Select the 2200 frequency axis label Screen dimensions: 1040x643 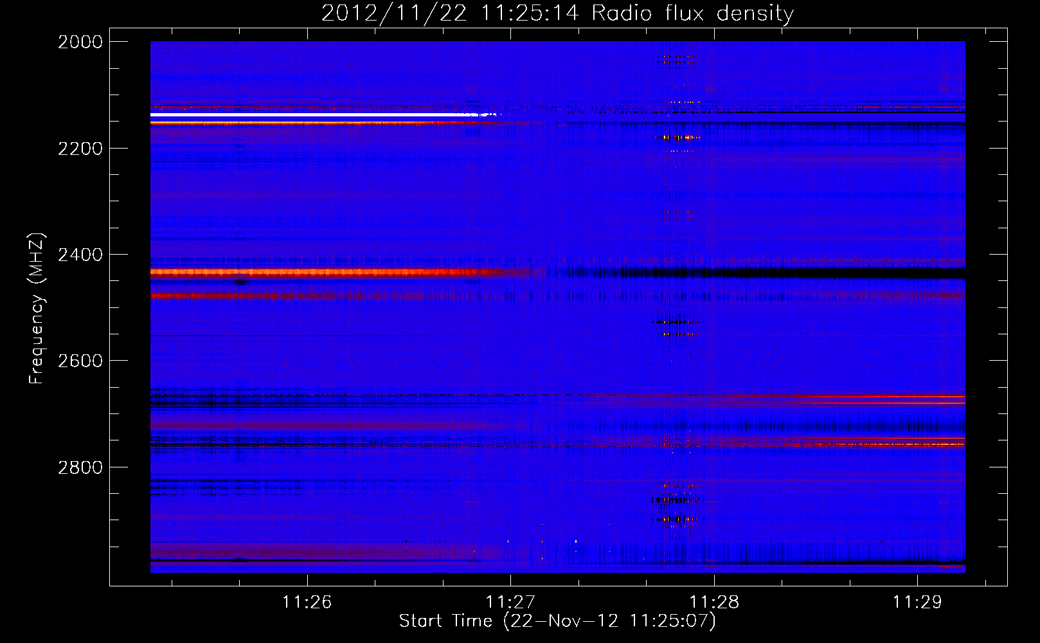(x=80, y=149)
